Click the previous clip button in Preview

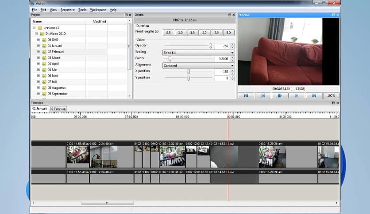pyautogui.click(x=263, y=96)
